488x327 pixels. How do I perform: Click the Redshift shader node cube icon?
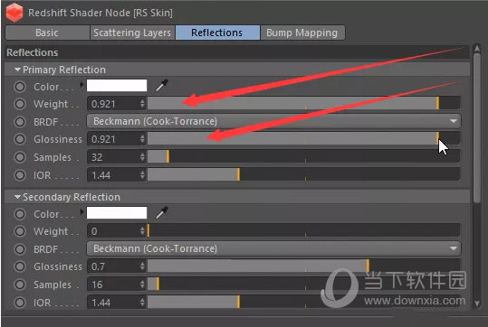click(x=14, y=13)
